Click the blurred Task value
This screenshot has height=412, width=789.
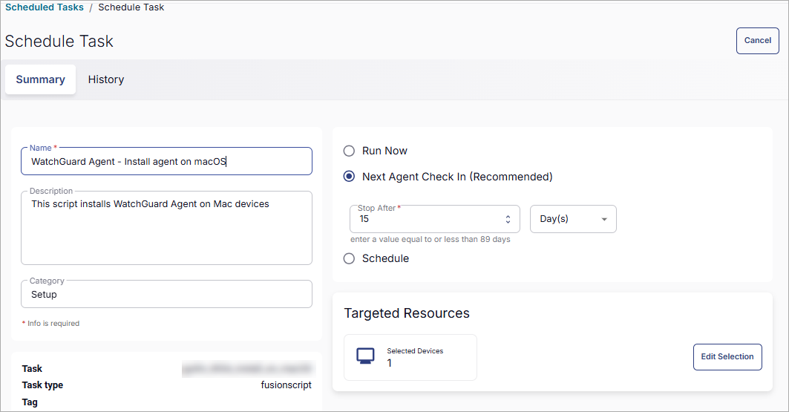248,369
